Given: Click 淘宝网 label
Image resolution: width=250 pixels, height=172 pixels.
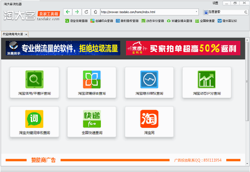Looking at the screenshot, I should coord(150,133).
